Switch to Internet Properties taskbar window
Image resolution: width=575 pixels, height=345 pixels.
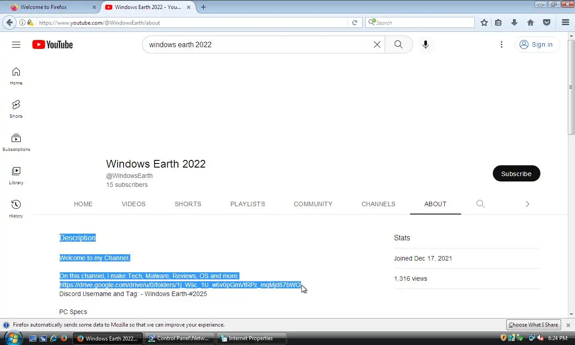click(251, 338)
